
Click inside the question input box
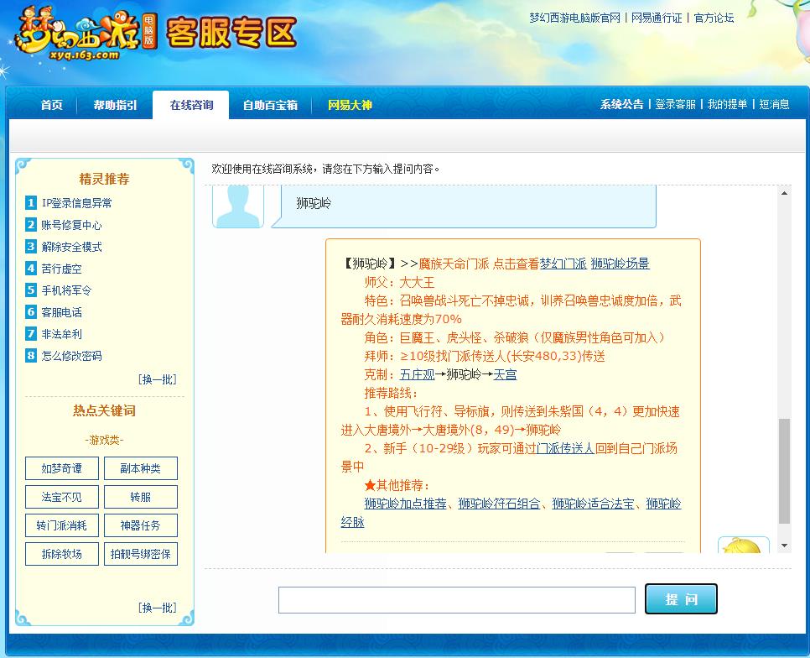pyautogui.click(x=456, y=598)
